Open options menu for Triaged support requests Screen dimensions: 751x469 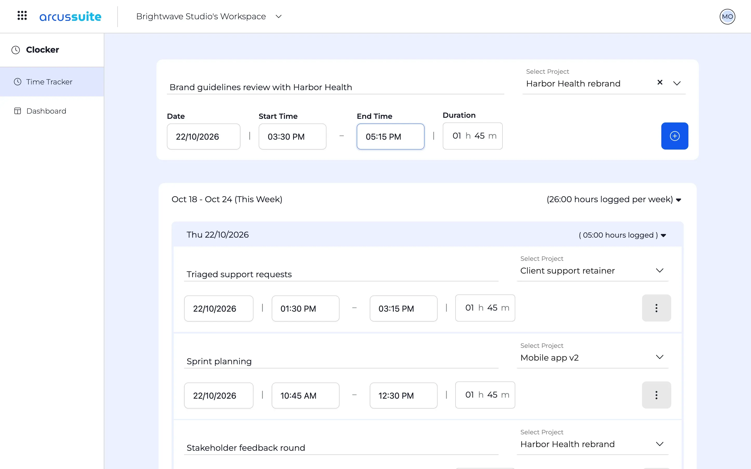coord(656,308)
